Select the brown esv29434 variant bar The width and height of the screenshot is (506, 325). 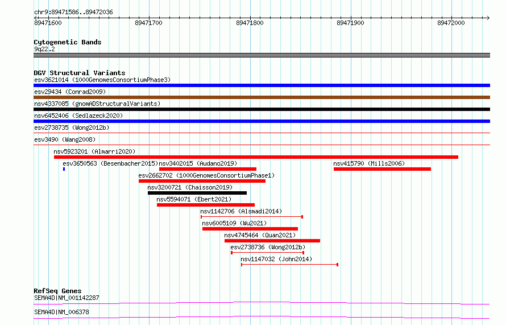pyautogui.click(x=262, y=97)
